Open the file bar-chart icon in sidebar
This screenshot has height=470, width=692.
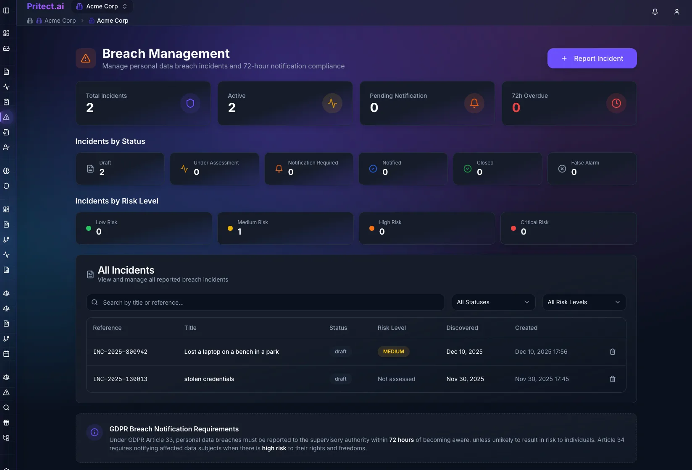click(6, 270)
